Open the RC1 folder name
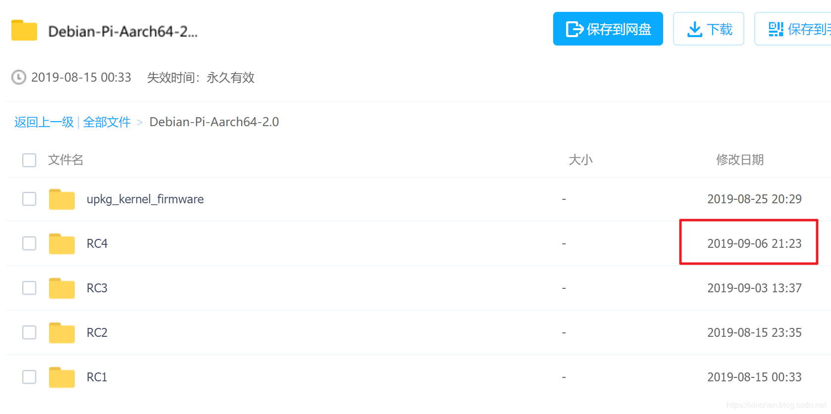Viewport: 831px width, 414px height. pos(97,377)
